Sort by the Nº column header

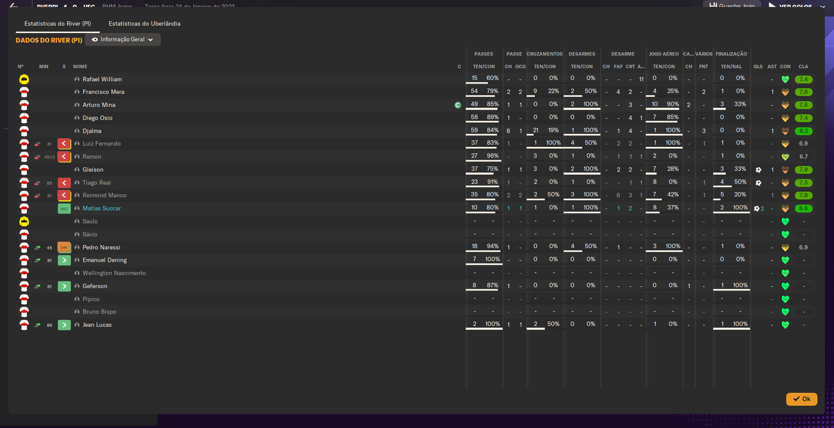click(20, 66)
